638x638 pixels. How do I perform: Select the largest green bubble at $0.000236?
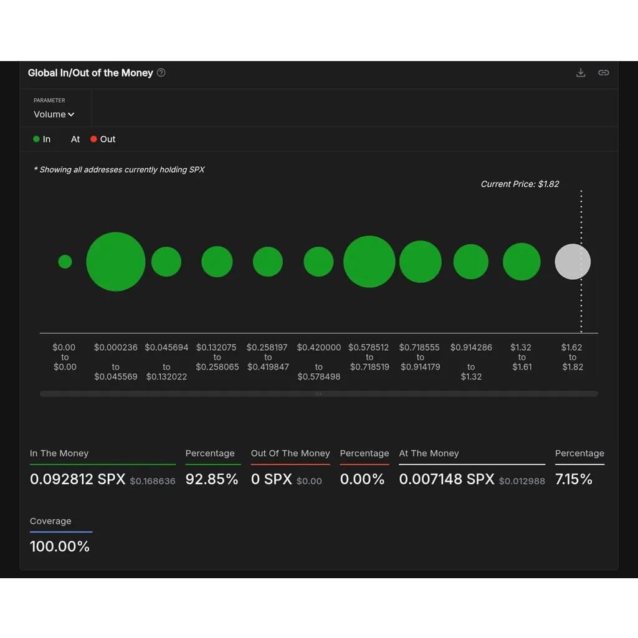115,262
